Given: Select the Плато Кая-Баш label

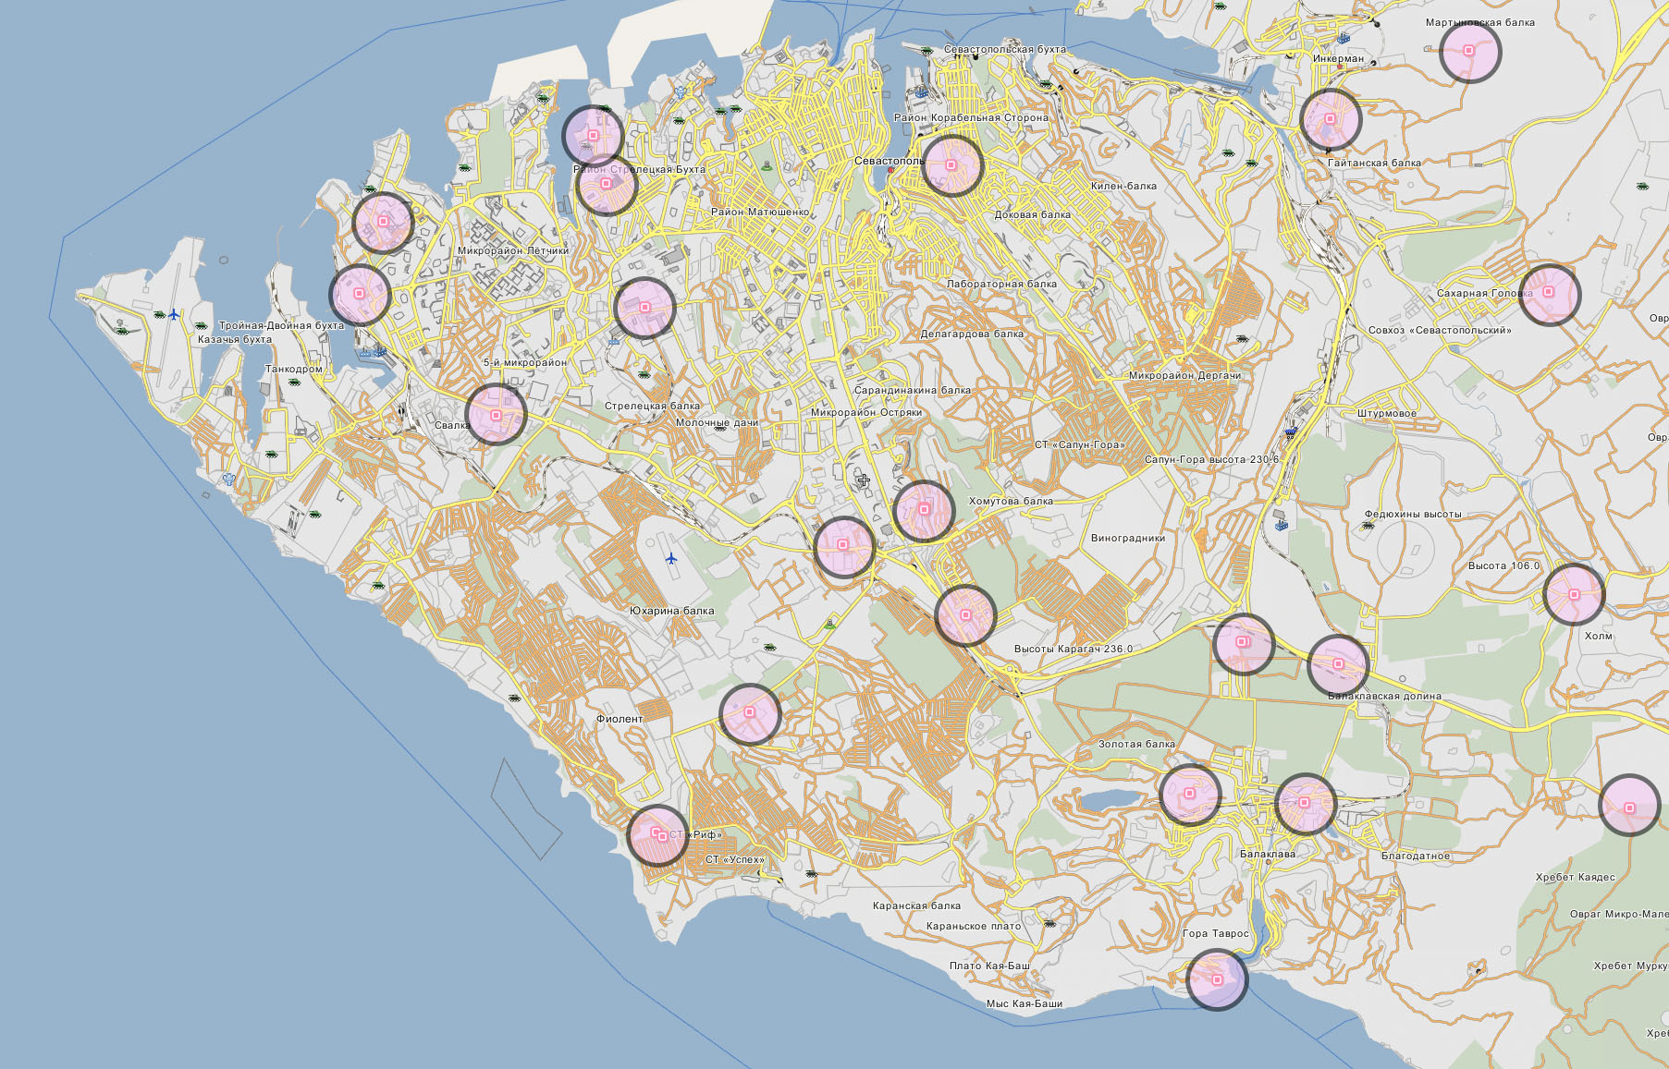Looking at the screenshot, I should tap(989, 966).
